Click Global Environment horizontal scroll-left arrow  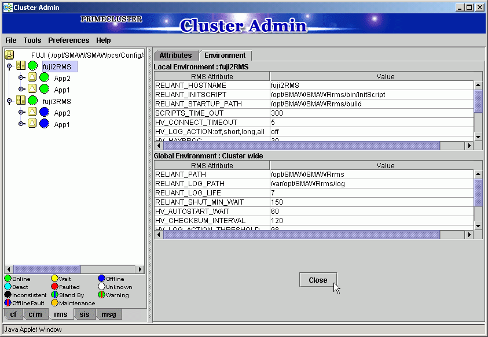[159, 235]
